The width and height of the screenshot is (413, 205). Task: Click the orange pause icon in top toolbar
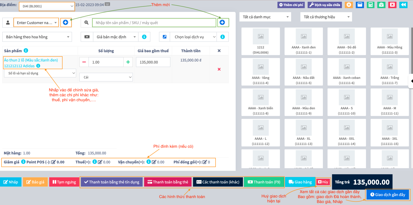[x=349, y=5]
